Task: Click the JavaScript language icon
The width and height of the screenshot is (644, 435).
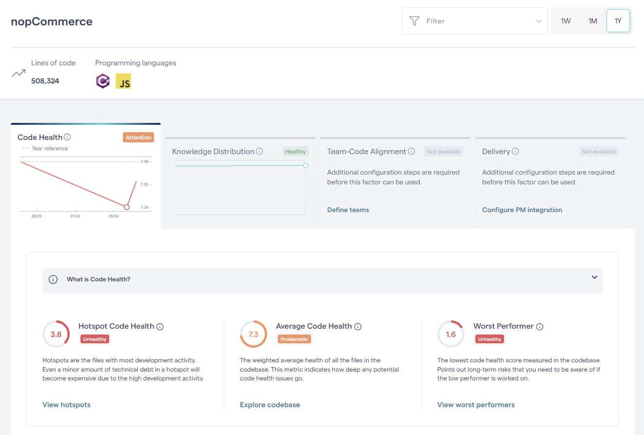Action: click(x=123, y=81)
